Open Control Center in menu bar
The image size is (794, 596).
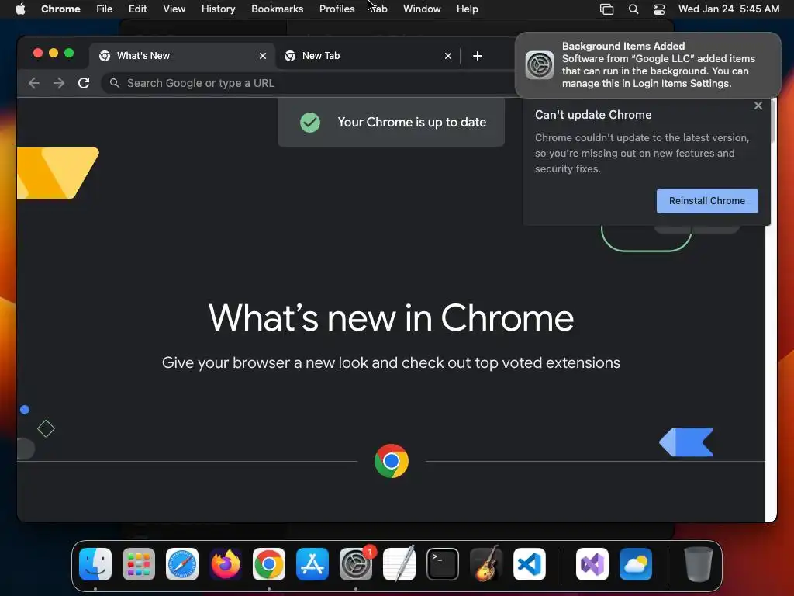[659, 9]
